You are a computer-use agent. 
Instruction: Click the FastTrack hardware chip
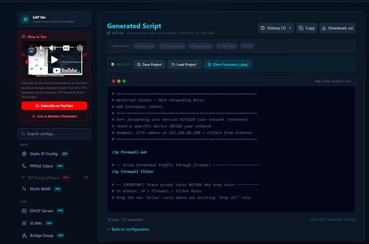[145, 46]
